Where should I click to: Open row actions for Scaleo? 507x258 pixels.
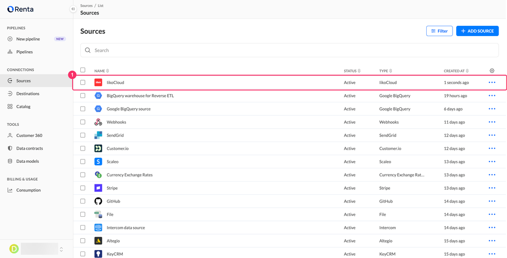tap(492, 162)
